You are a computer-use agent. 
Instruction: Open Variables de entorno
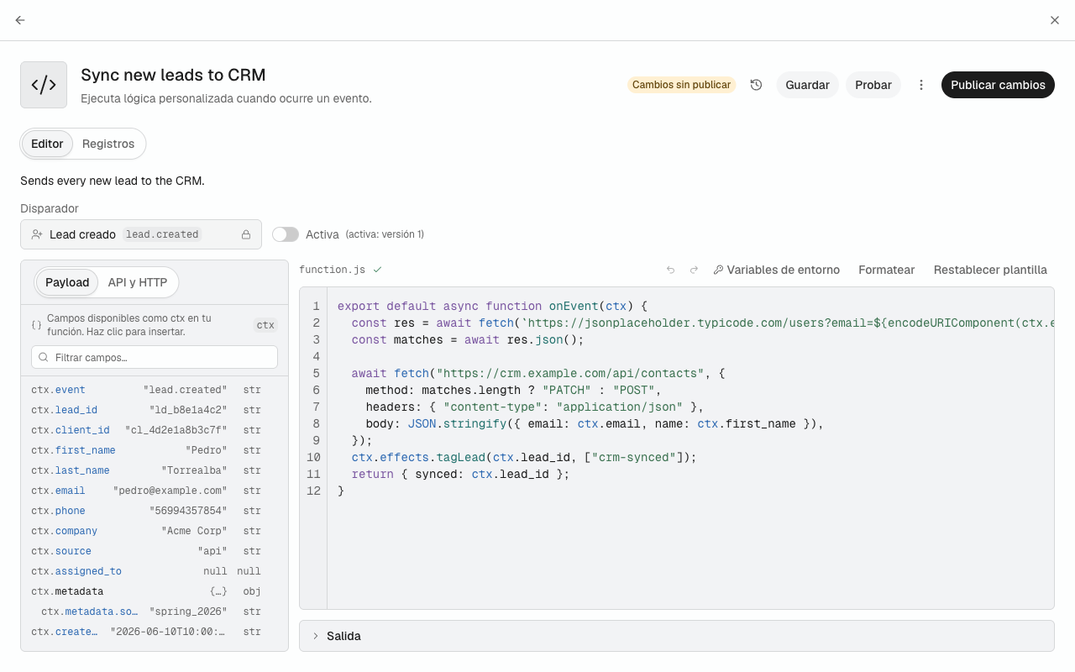click(x=776, y=270)
